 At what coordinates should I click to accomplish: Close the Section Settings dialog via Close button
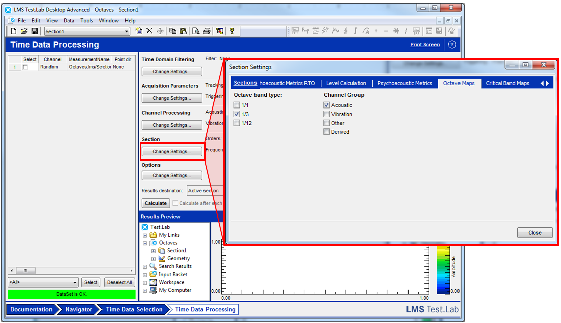[x=535, y=233]
